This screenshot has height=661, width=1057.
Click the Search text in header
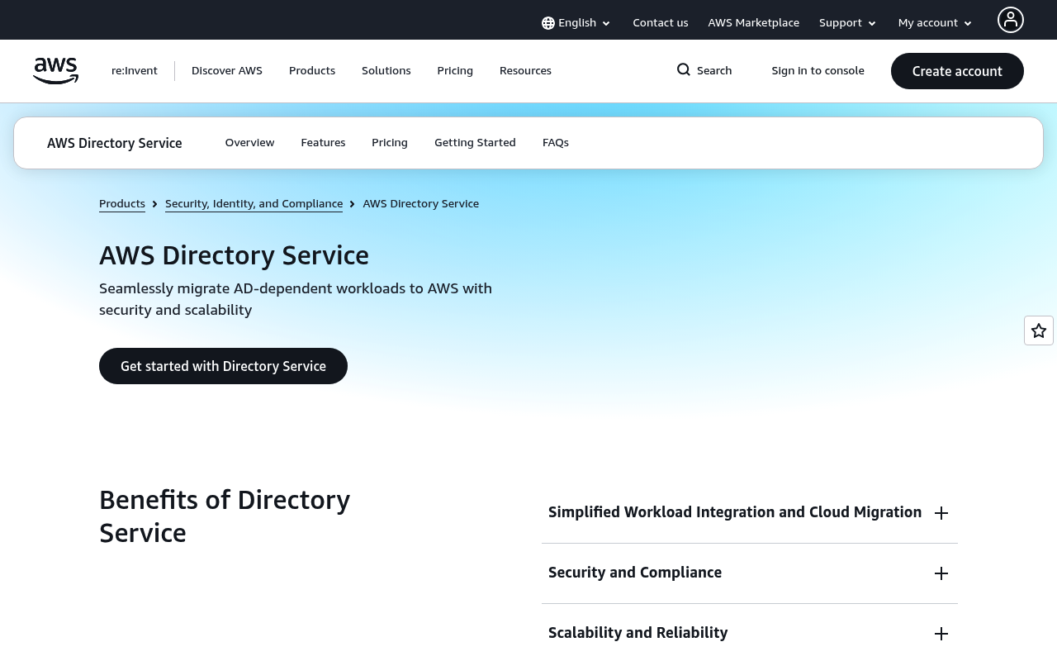point(714,71)
